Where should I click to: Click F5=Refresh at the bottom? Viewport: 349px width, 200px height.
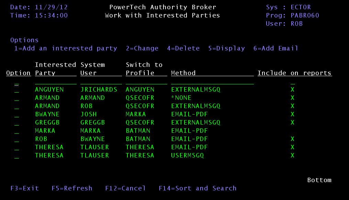(x=72, y=188)
